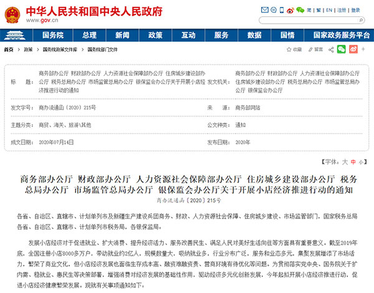Open the 新闻 nav tab
This screenshot has width=374, height=293.
(122, 35)
